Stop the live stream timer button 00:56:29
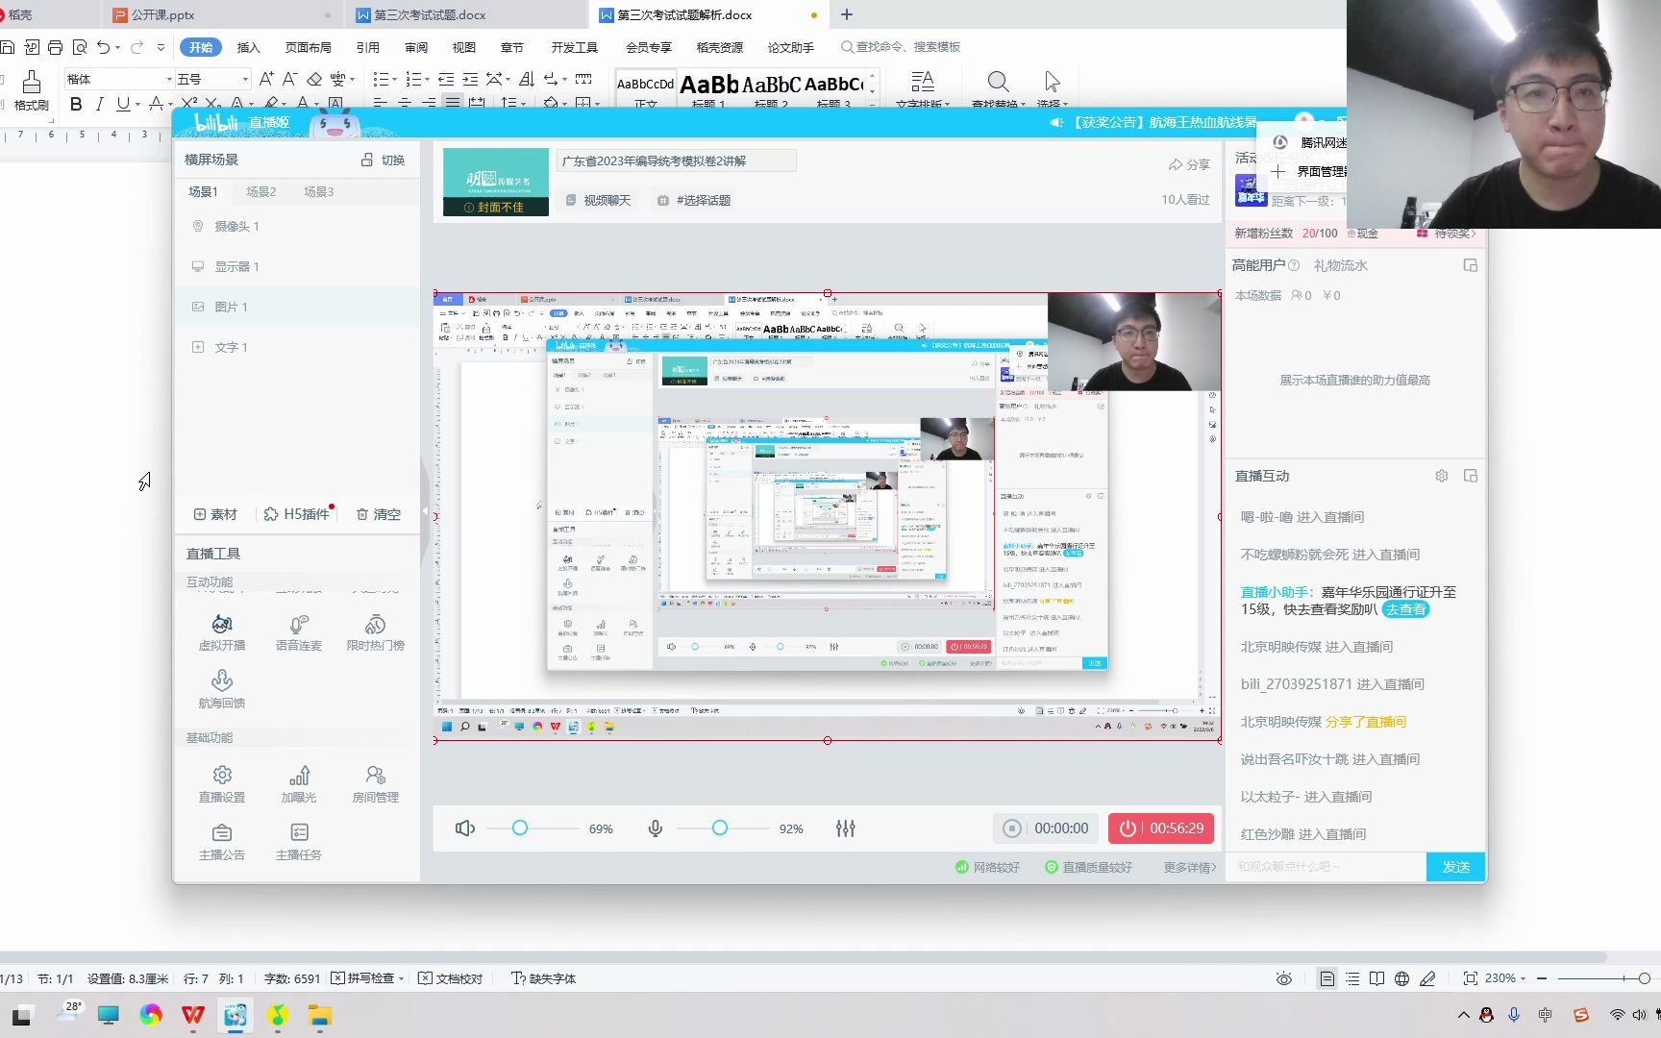Viewport: 1661px width, 1038px height. (x=1161, y=828)
